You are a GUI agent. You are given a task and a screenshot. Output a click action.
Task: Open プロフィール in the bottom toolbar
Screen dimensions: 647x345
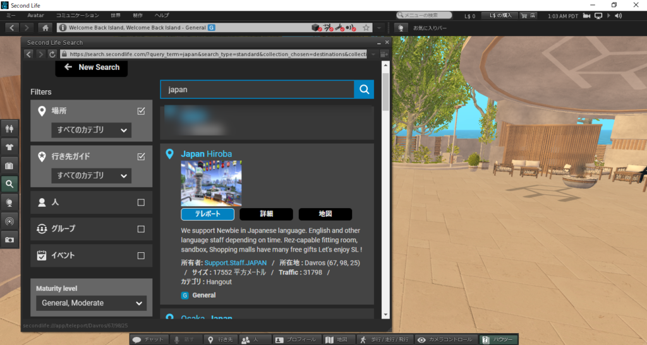point(296,340)
